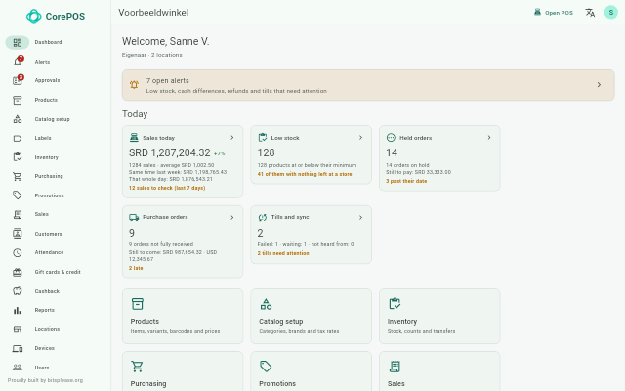
Task: Open the Sales shortcut tile
Action: click(x=439, y=371)
